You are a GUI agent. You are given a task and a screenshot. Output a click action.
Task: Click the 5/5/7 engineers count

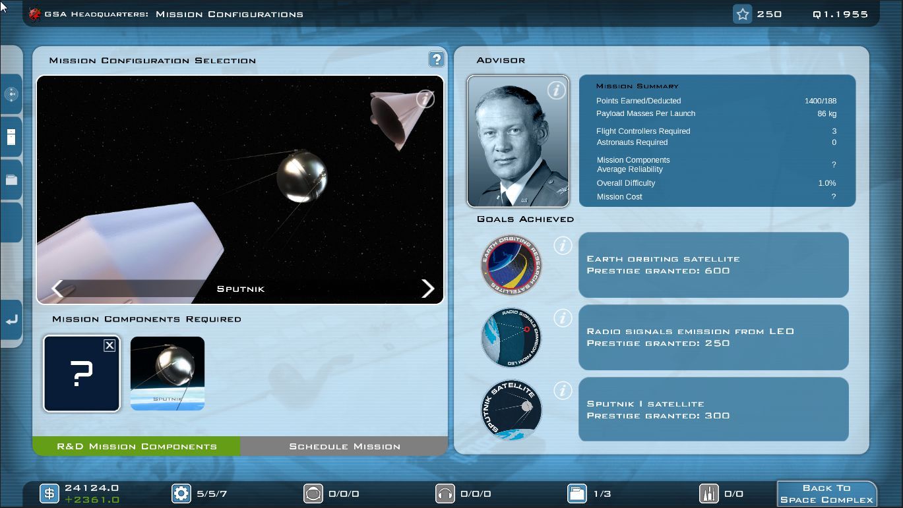click(x=212, y=494)
